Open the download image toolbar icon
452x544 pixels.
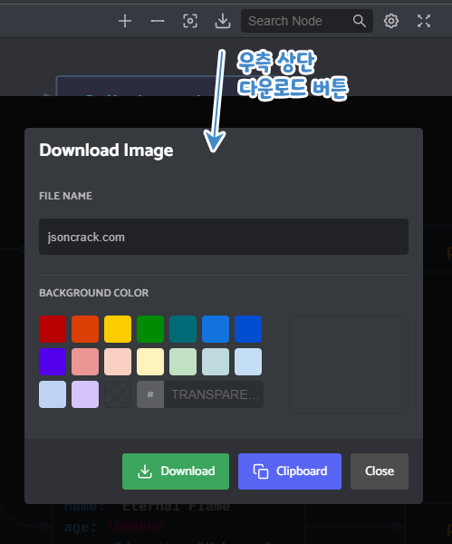pos(223,21)
